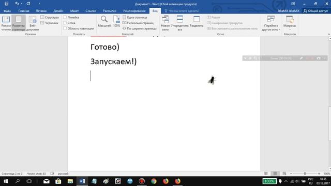Open the Рассылки tab
This screenshot has height=186, width=331.
click(x=110, y=11)
